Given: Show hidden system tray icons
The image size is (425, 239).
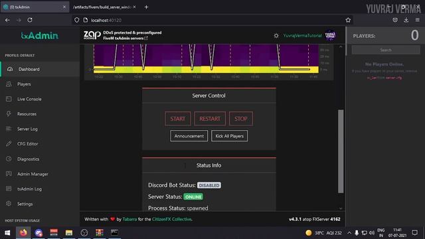Looking at the screenshot, I should point(349,233).
